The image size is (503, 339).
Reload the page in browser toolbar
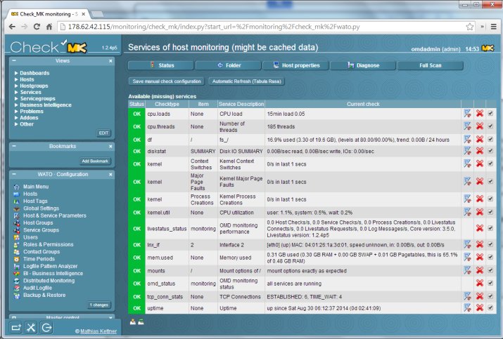click(37, 27)
